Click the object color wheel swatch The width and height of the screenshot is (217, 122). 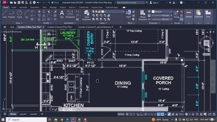(149, 12)
